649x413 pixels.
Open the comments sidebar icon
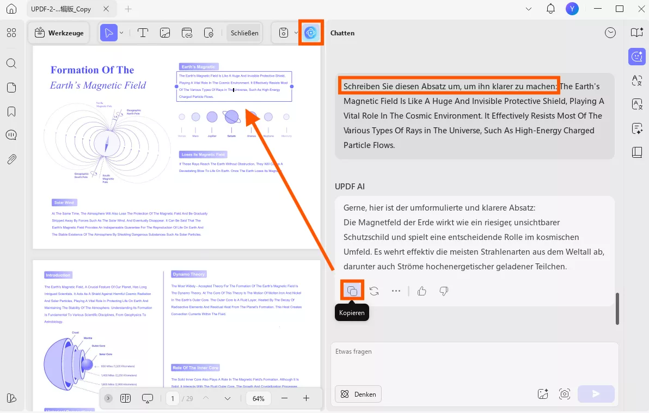[11, 135]
